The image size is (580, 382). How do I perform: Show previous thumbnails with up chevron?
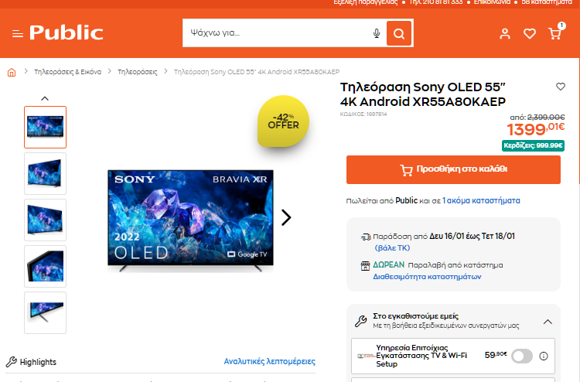[x=45, y=98]
